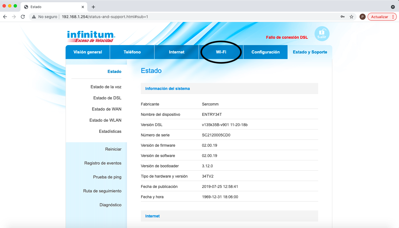This screenshot has width=399, height=228.
Task: Click the browser address bar URL
Action: click(x=105, y=17)
